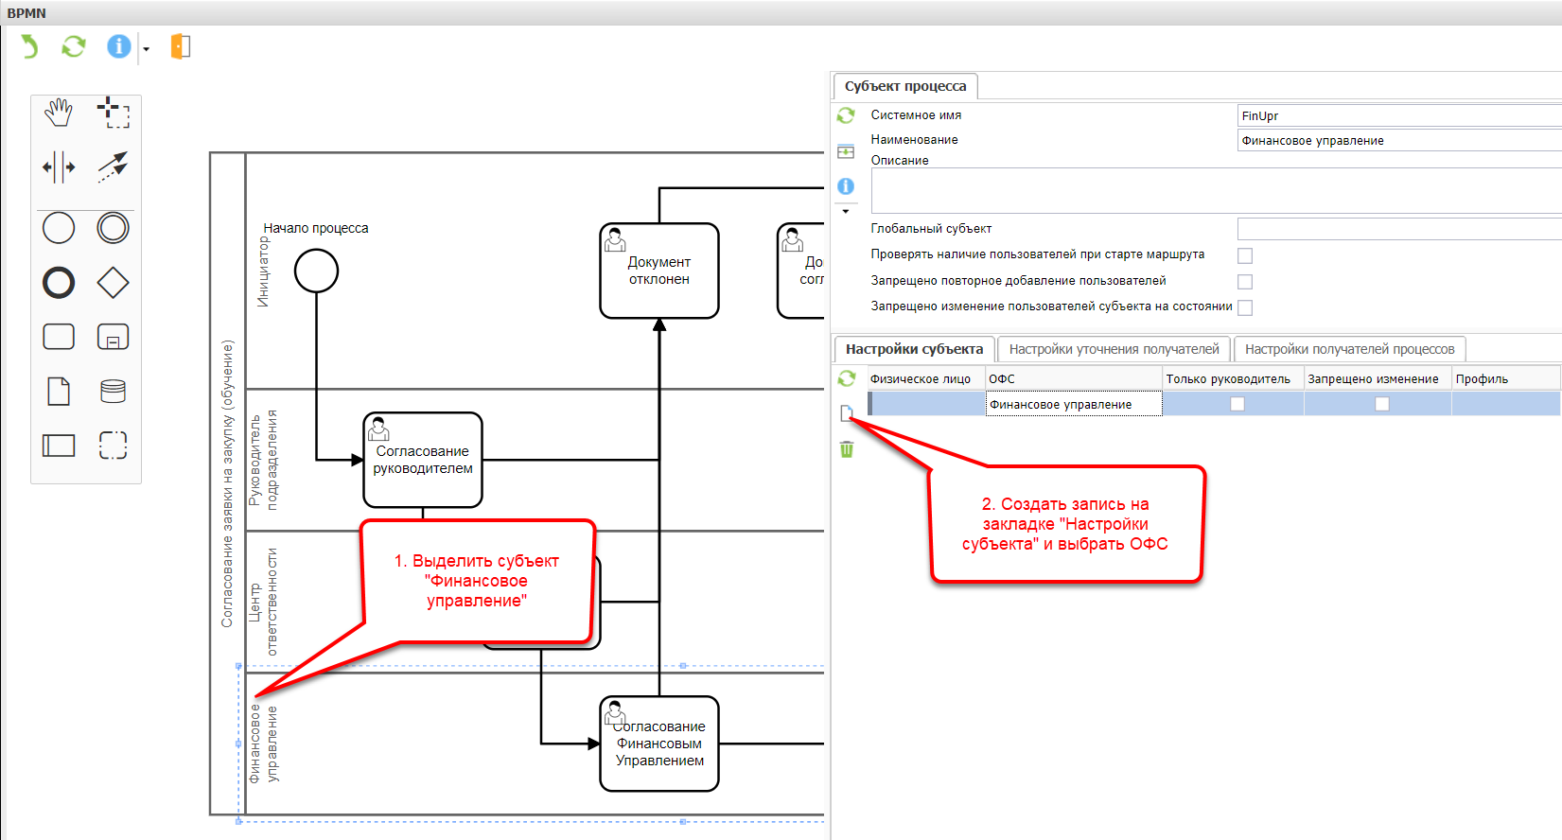Click the 'Наименование' input field
Screen dimensions: 1562x840
1398,141
